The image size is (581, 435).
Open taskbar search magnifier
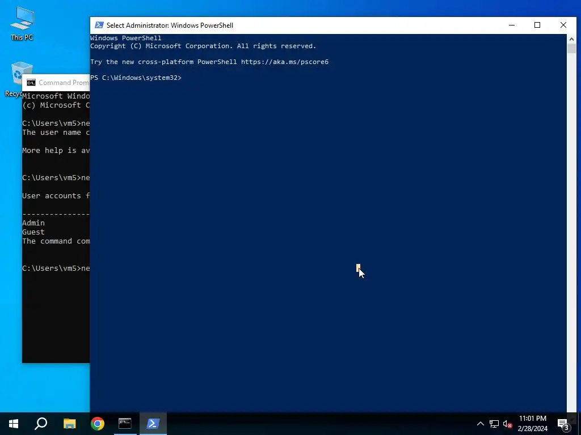pos(41,424)
